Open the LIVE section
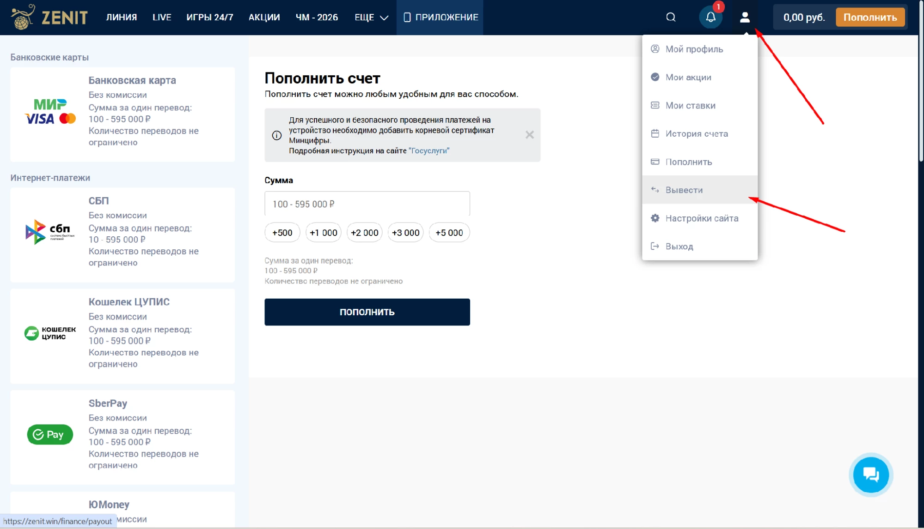 (162, 17)
